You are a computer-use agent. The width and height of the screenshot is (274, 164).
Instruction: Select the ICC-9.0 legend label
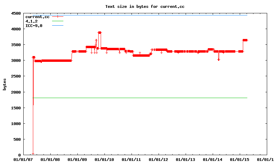(34, 26)
